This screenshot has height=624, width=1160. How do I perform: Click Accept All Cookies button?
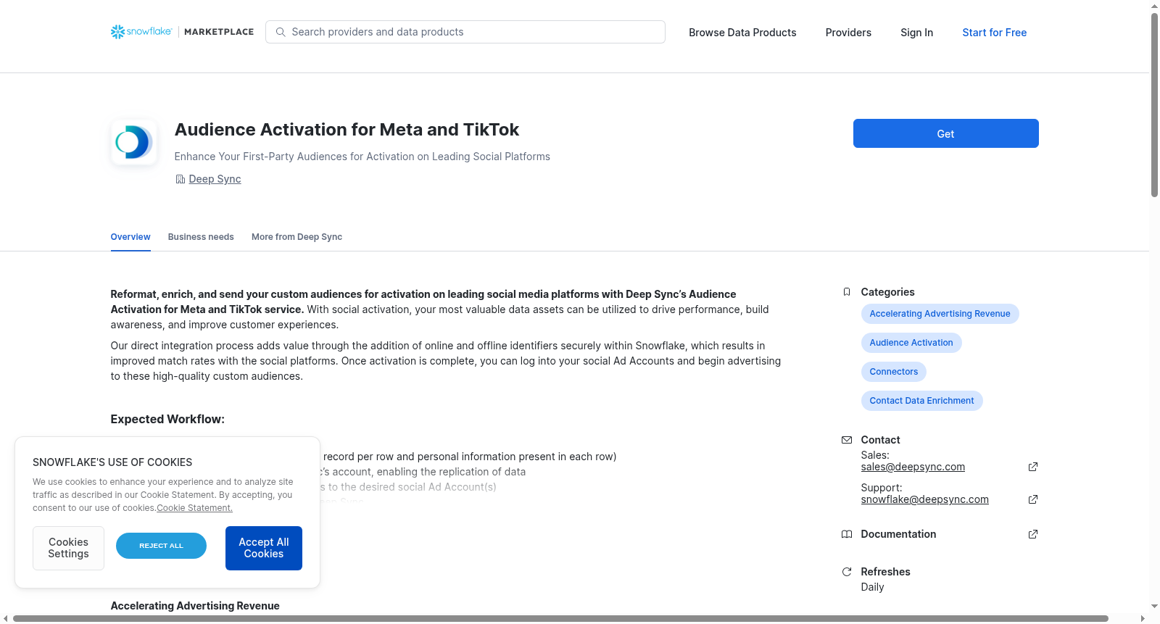pyautogui.click(x=264, y=548)
